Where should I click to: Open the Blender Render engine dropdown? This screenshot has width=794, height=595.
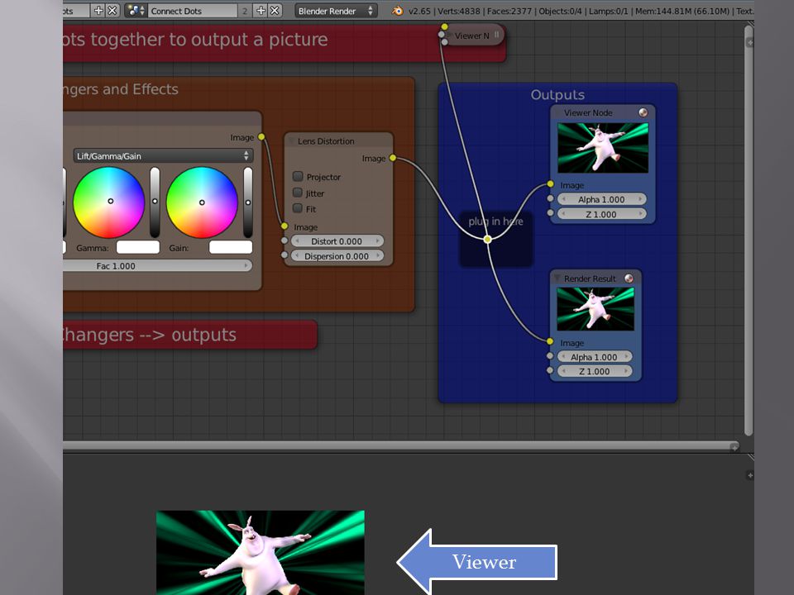tap(336, 11)
